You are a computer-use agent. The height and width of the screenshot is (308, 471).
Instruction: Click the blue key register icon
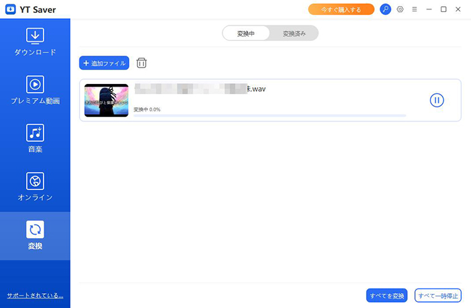click(386, 9)
